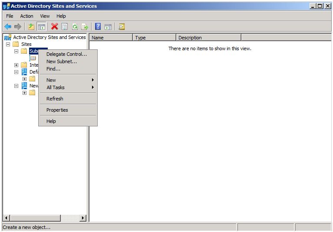Expand the folder under Default-First-Site
The image size is (333, 232).
pos(24,79)
